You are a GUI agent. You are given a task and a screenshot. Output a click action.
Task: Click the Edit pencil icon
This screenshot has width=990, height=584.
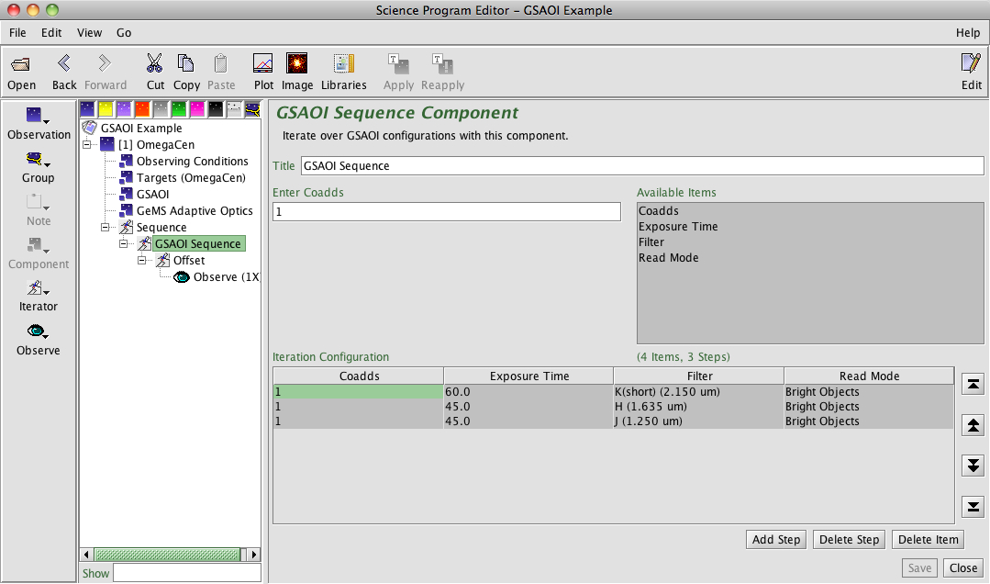click(x=971, y=63)
